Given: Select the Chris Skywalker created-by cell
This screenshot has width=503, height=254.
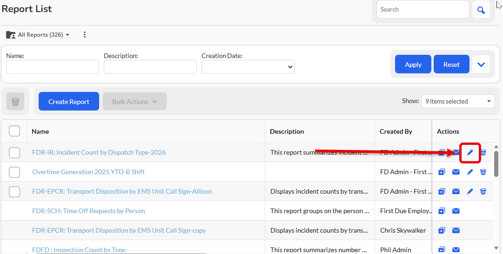Looking at the screenshot, I should point(403,231).
